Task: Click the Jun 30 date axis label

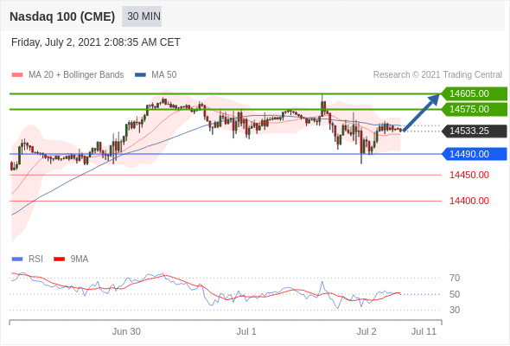Action: (x=126, y=331)
